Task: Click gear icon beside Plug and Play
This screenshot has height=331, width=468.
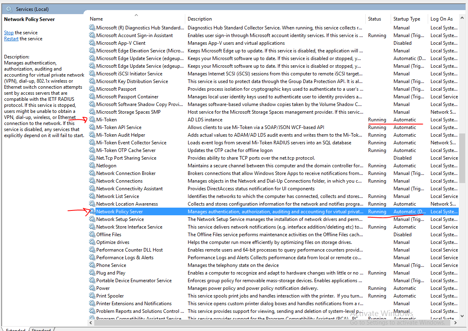Action: [92, 273]
